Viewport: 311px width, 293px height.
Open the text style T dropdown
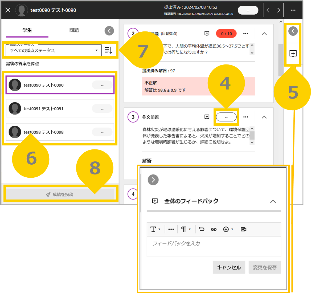click(155, 229)
